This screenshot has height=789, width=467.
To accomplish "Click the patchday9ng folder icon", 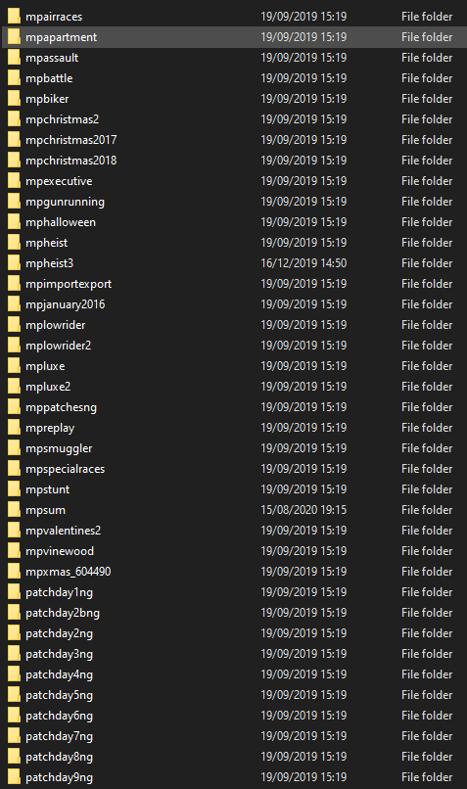I will [14, 777].
